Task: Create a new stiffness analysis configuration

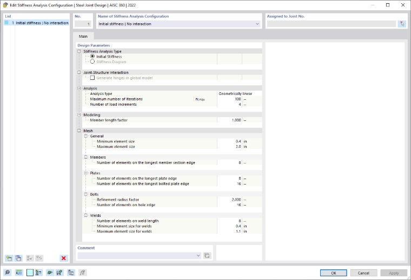Action: [x=9, y=258]
